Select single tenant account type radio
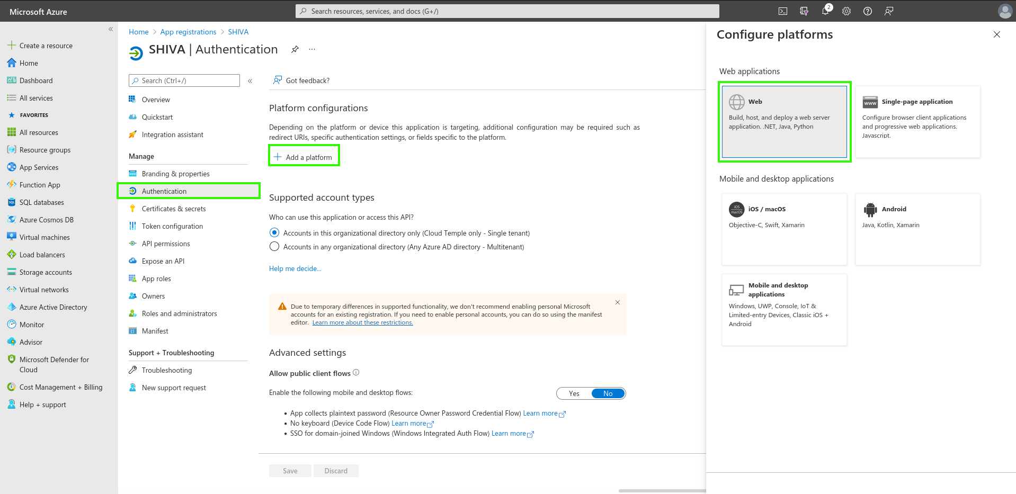 [274, 233]
